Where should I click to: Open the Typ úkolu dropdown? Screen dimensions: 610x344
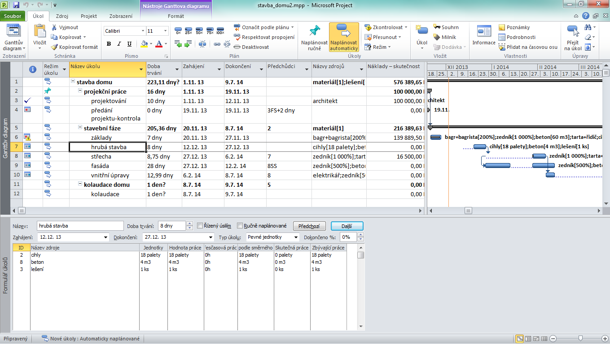(295, 237)
